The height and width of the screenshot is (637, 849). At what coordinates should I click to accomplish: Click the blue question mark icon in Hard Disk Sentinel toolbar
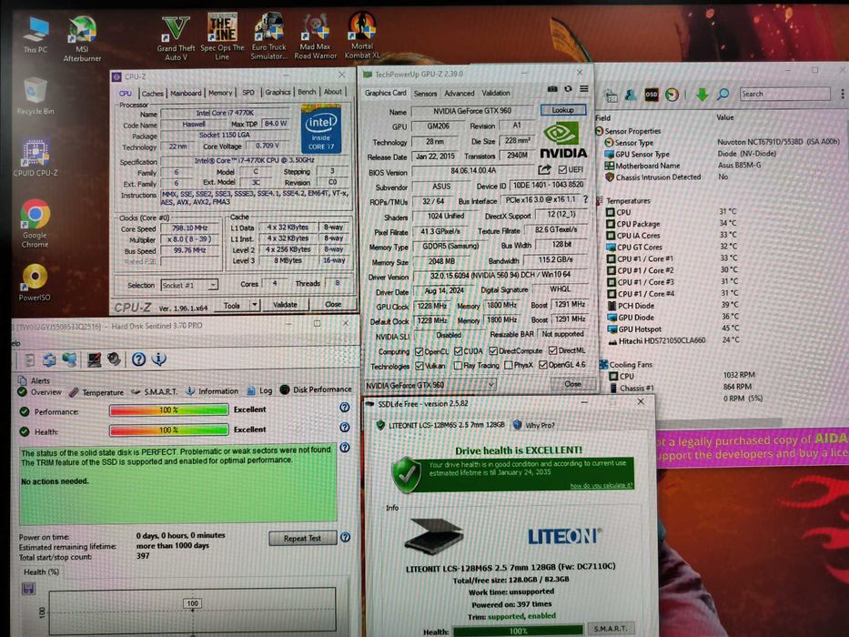138,359
